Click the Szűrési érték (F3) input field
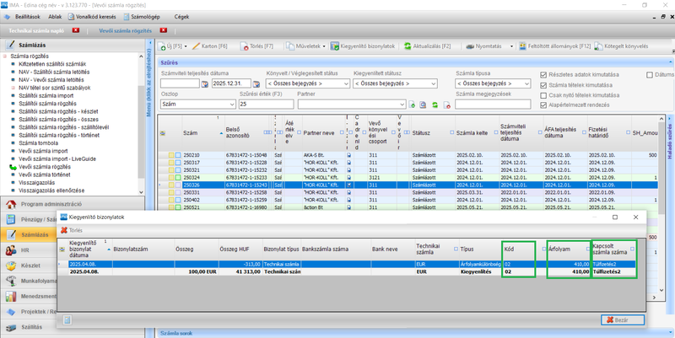Image resolution: width=675 pixels, height=338 pixels. pyautogui.click(x=265, y=105)
